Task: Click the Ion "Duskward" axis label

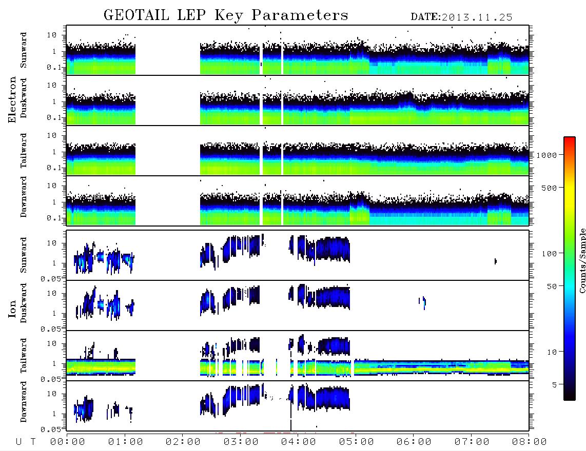Action: pyautogui.click(x=24, y=303)
